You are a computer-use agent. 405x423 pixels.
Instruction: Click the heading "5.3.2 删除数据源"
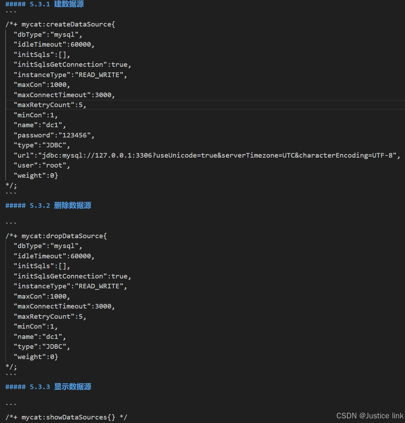coord(48,206)
